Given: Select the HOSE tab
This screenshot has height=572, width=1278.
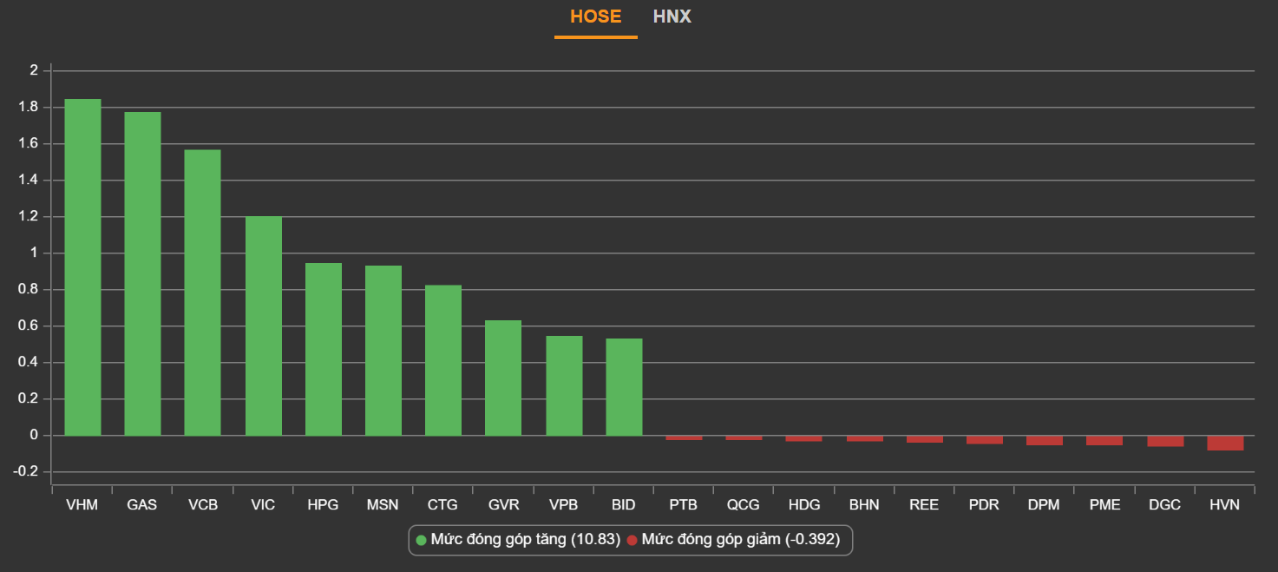Looking at the screenshot, I should 595,16.
